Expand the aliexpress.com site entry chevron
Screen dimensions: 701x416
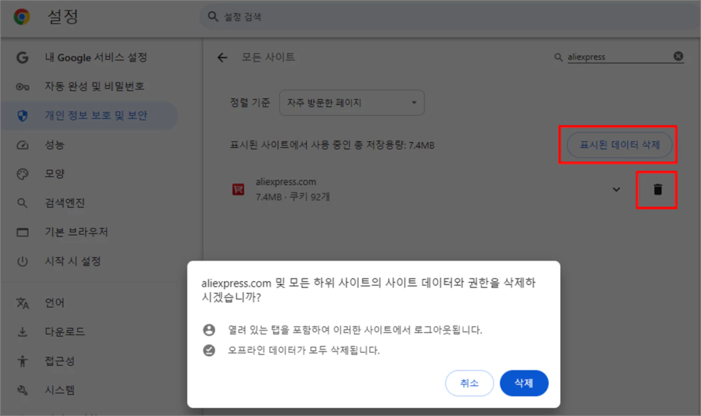616,189
